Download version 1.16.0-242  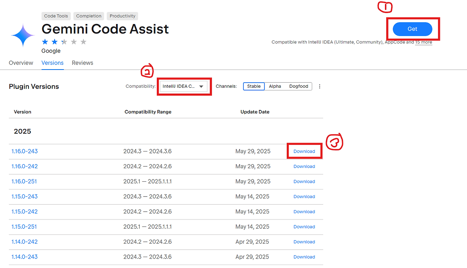click(304, 166)
